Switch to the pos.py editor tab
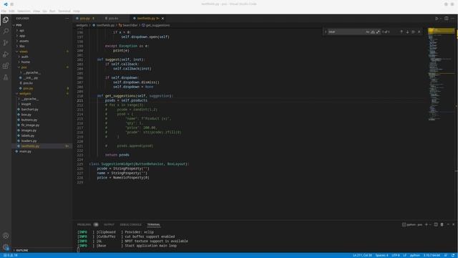This screenshot has width=458, height=258. click(x=85, y=19)
